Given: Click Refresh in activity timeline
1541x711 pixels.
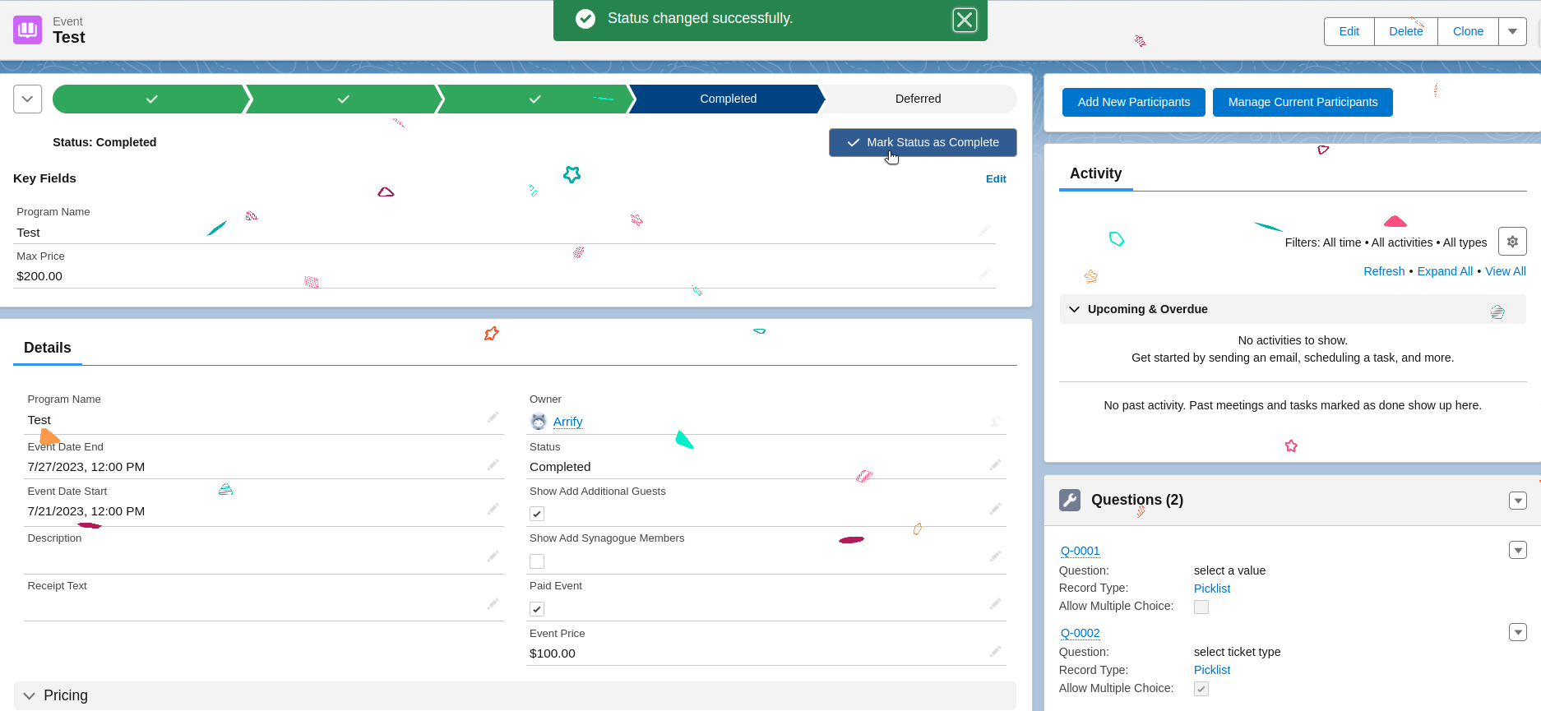Looking at the screenshot, I should pyautogui.click(x=1384, y=271).
